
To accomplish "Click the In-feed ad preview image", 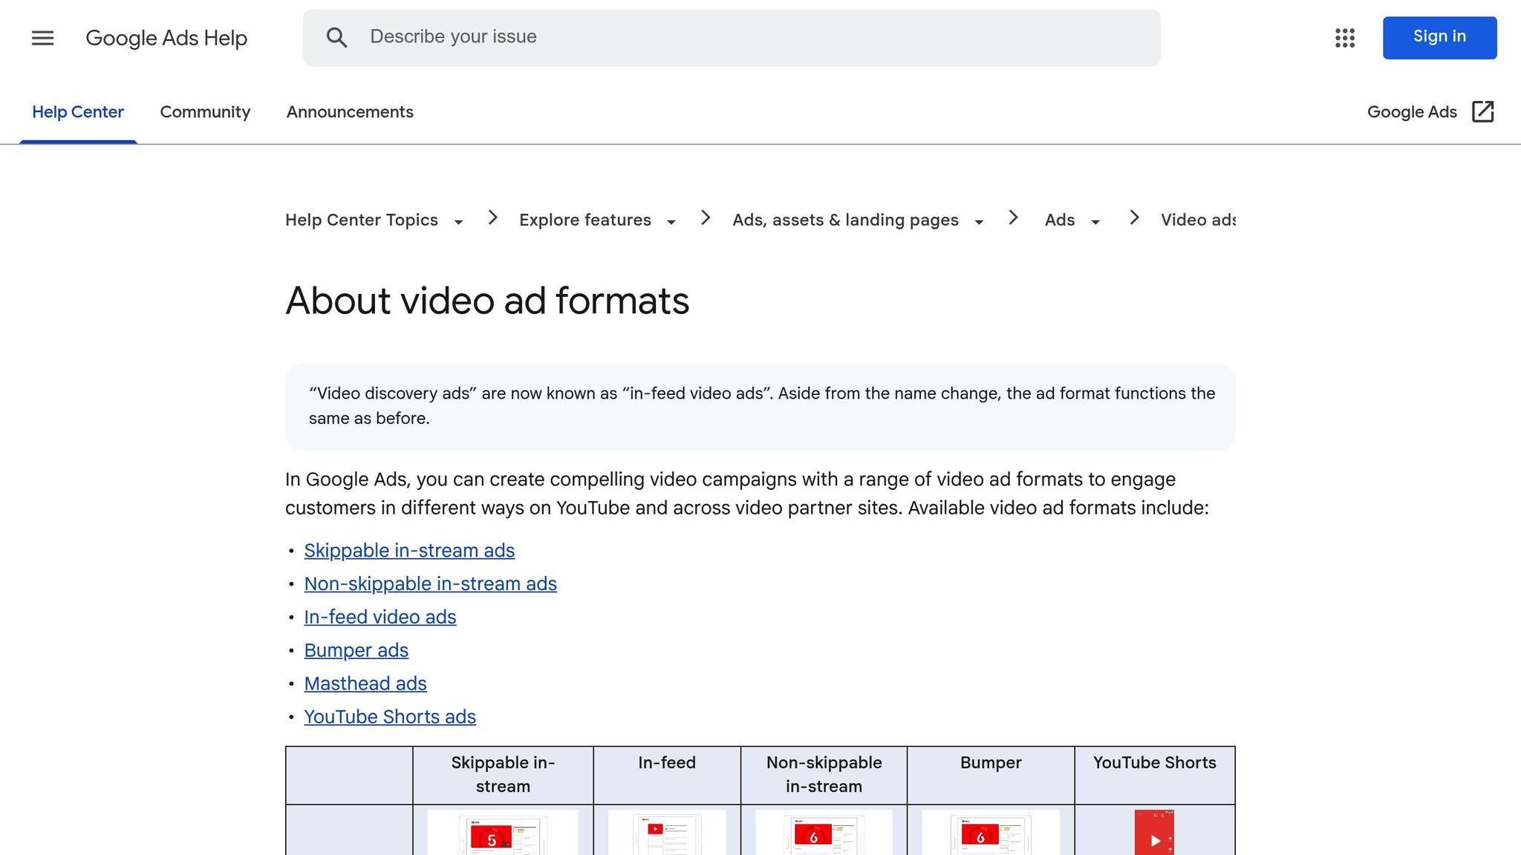I will point(666,833).
